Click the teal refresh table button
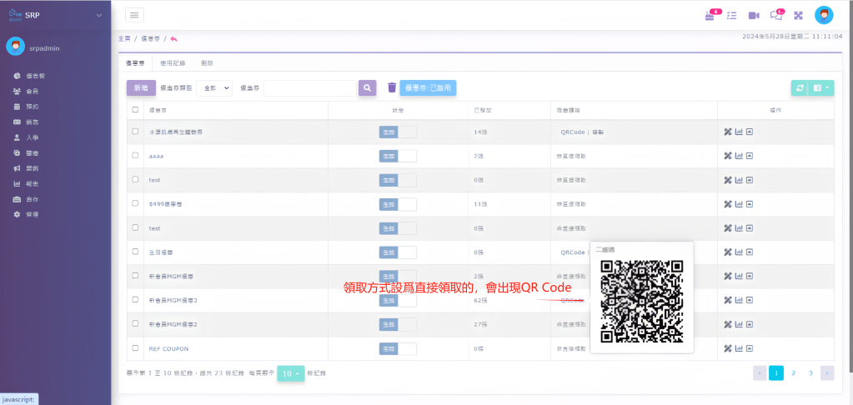 tap(800, 87)
